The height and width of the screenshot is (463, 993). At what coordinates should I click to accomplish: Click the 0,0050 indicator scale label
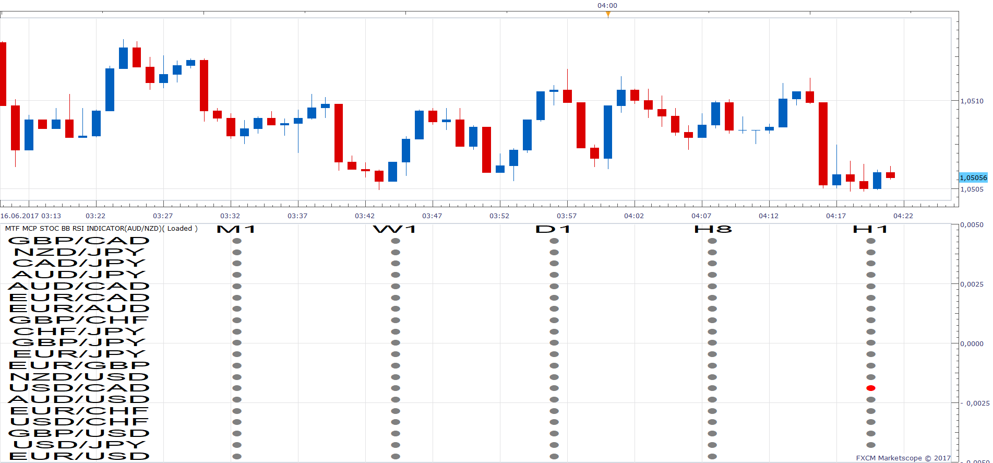click(972, 225)
